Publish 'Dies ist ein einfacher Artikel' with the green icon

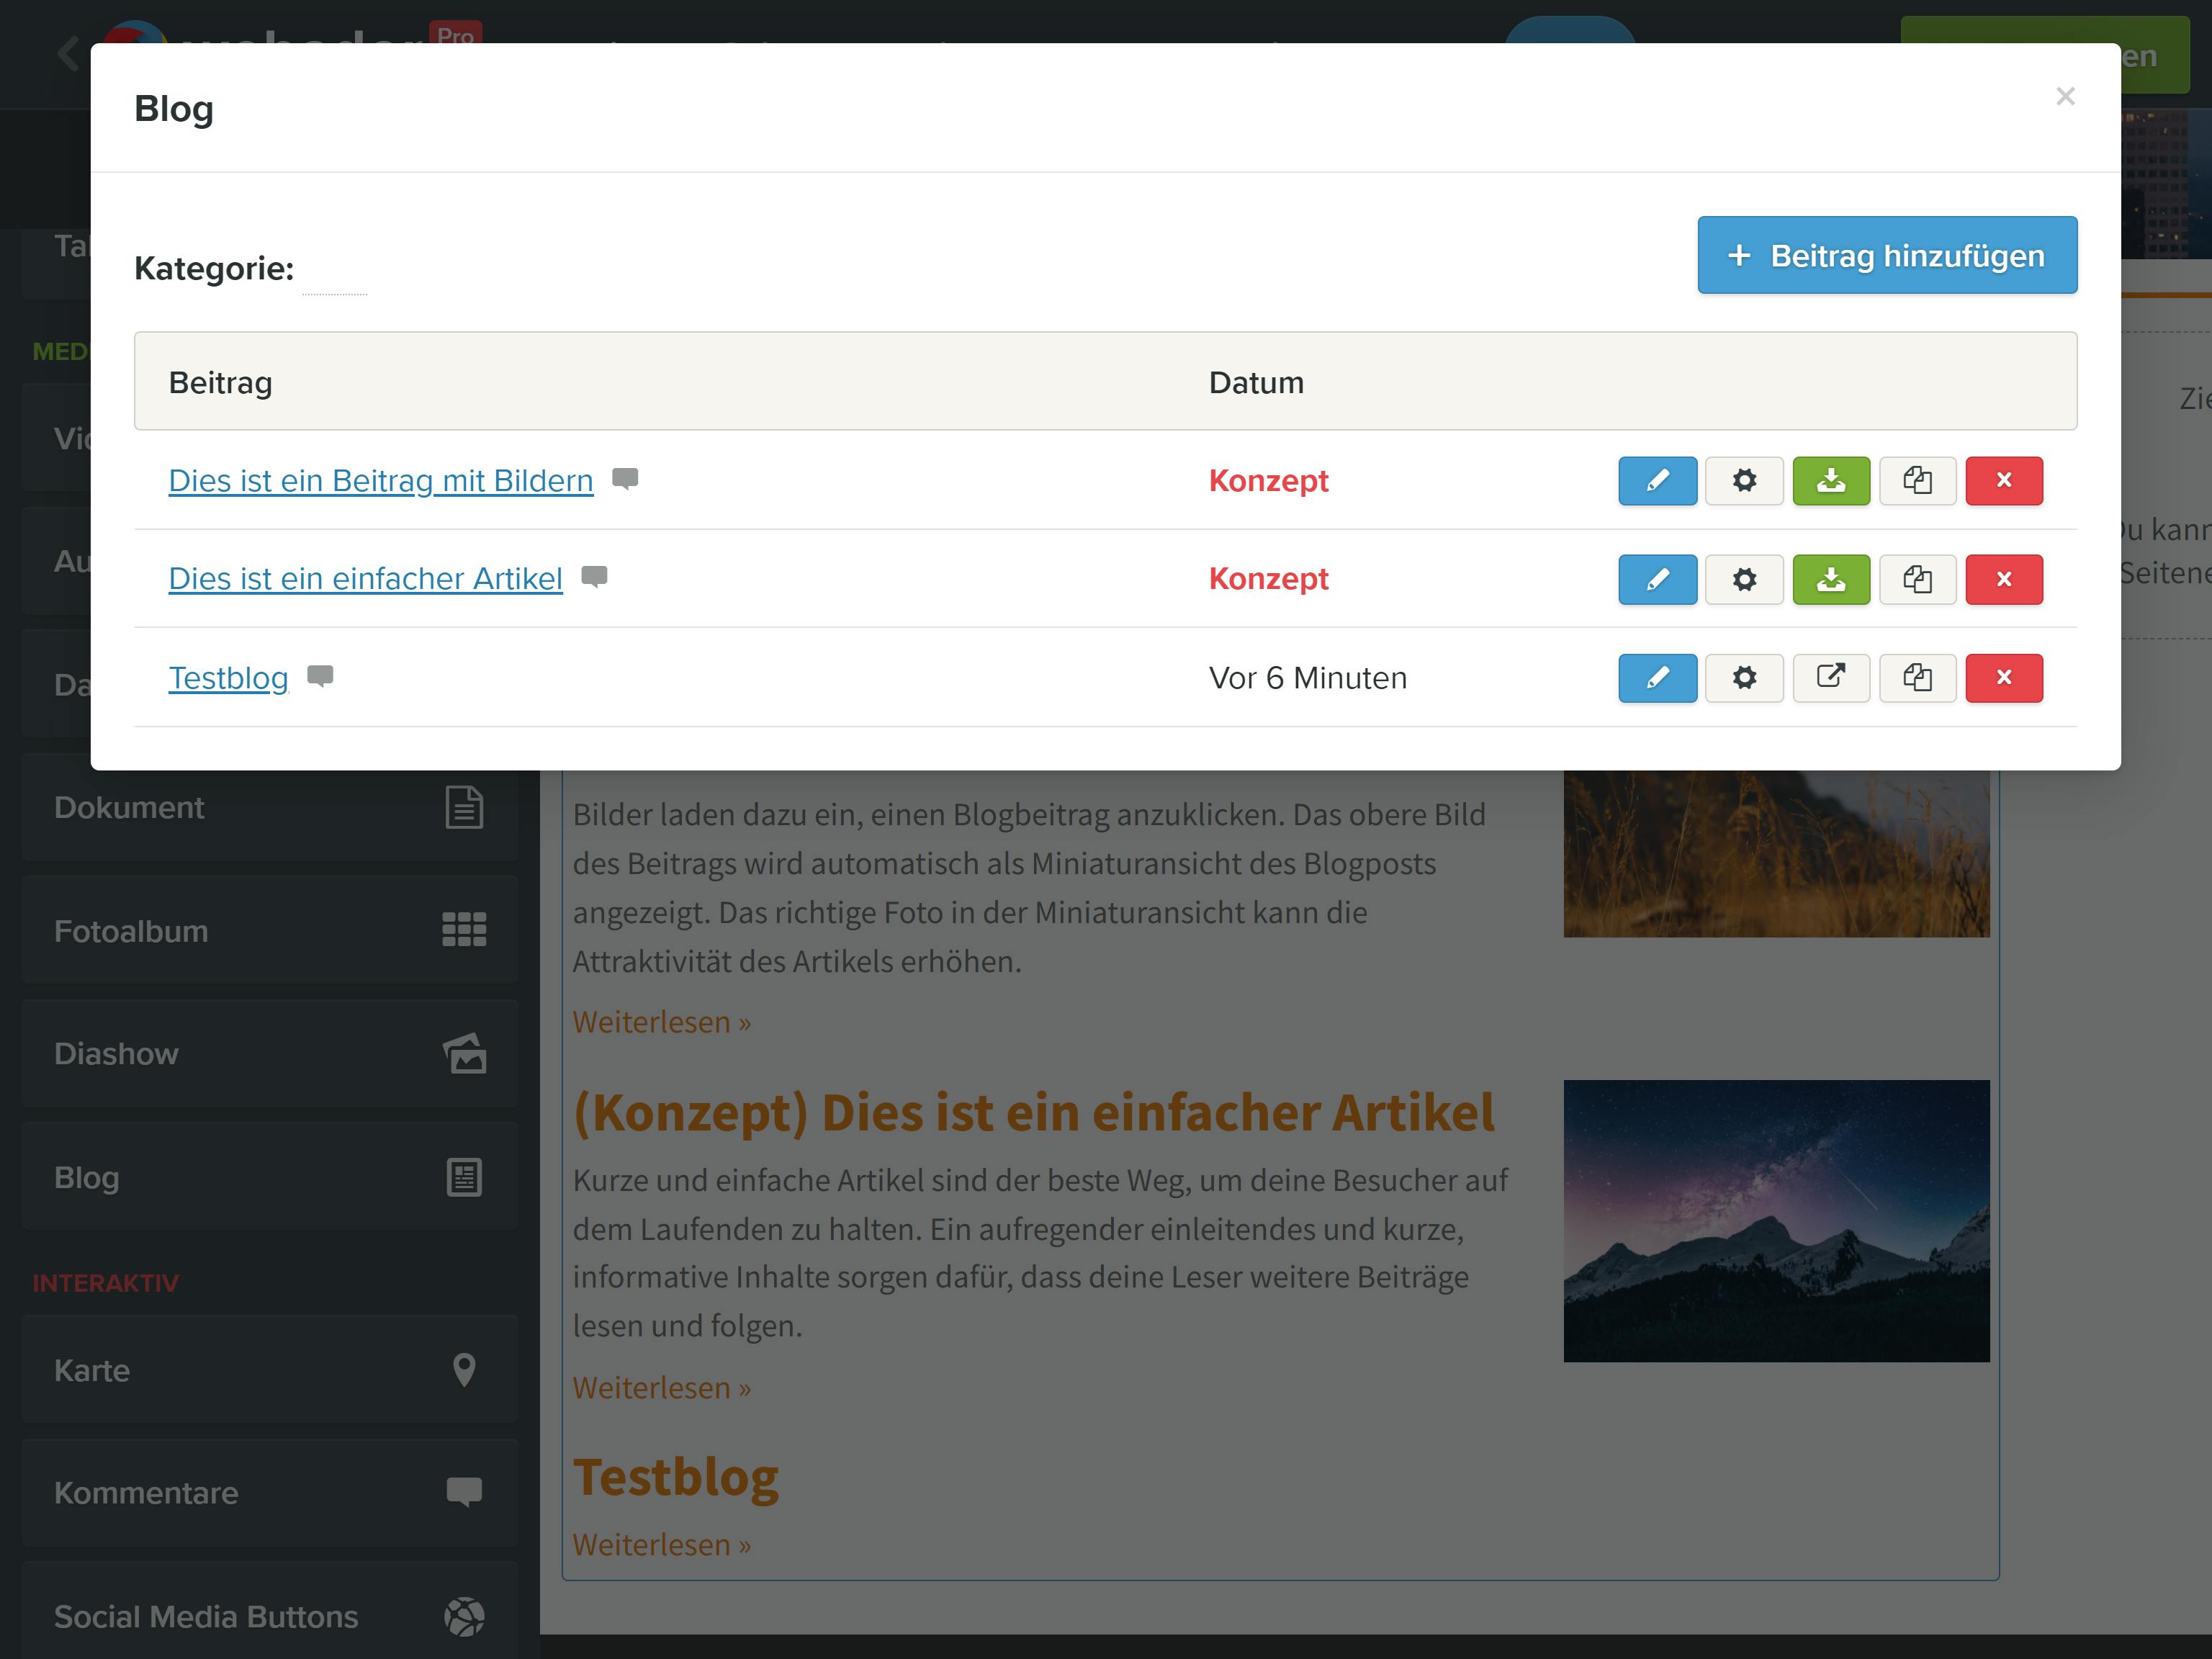[1830, 579]
